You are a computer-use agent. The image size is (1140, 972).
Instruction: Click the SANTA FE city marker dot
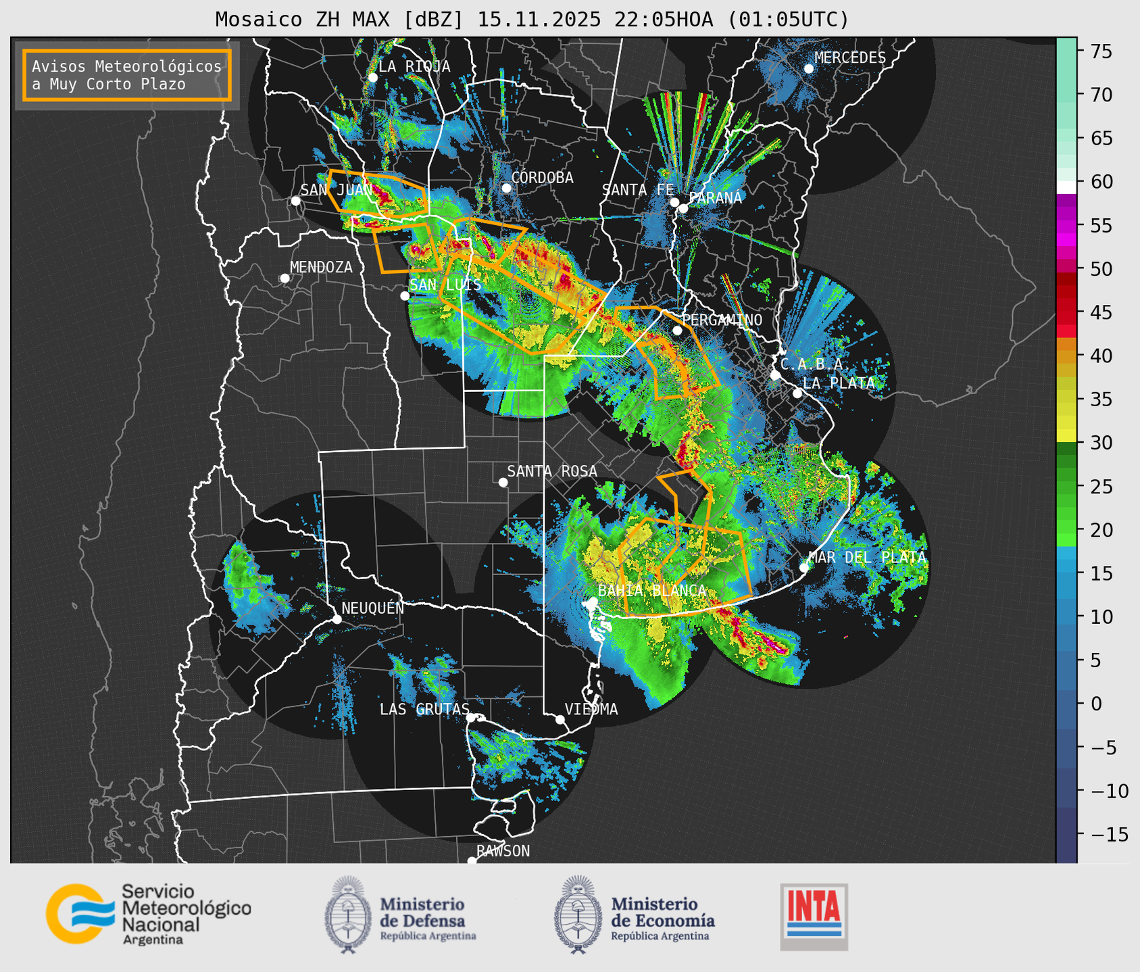[674, 202]
